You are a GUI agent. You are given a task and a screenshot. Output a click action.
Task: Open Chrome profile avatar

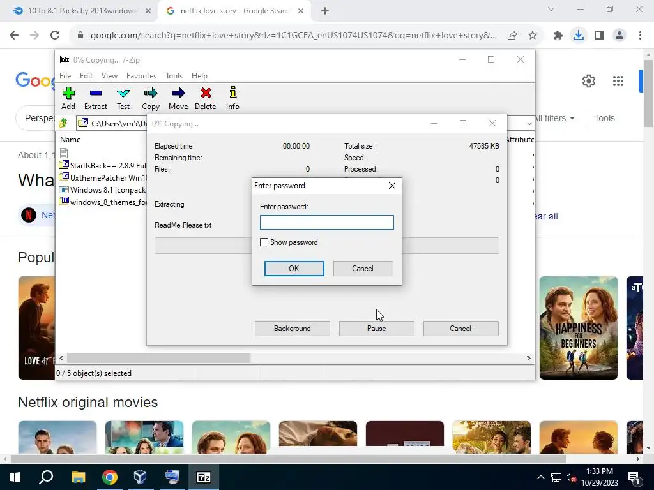coord(620,36)
